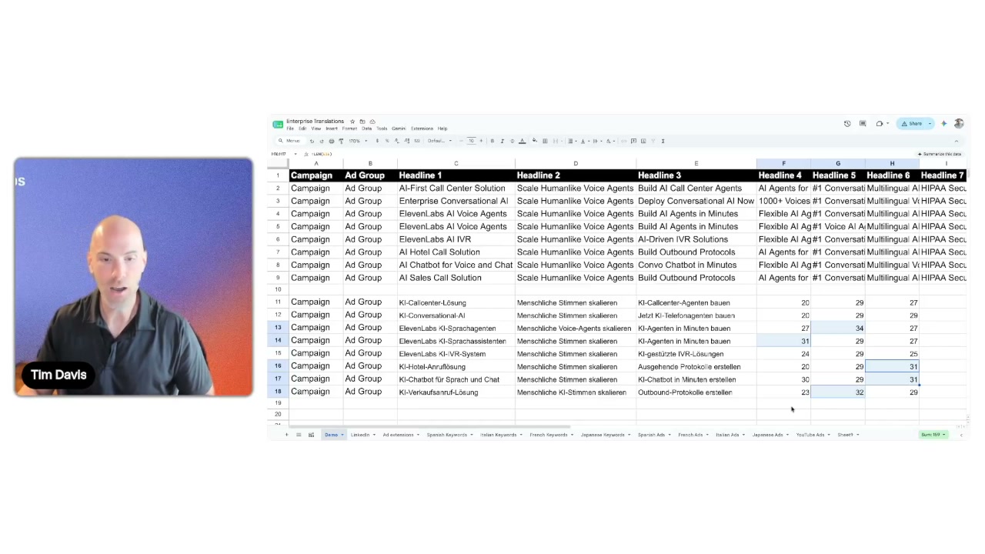Toggle italic formatting
The height and width of the screenshot is (554, 985).
(503, 141)
